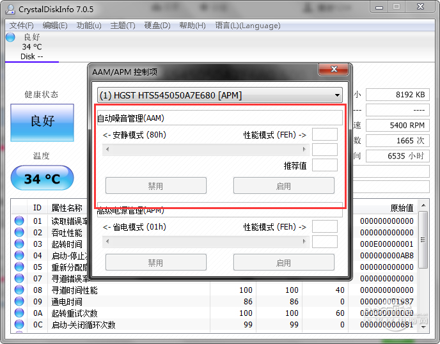
Task: Click status circle of attribute 0A row
Action: pyautogui.click(x=19, y=313)
